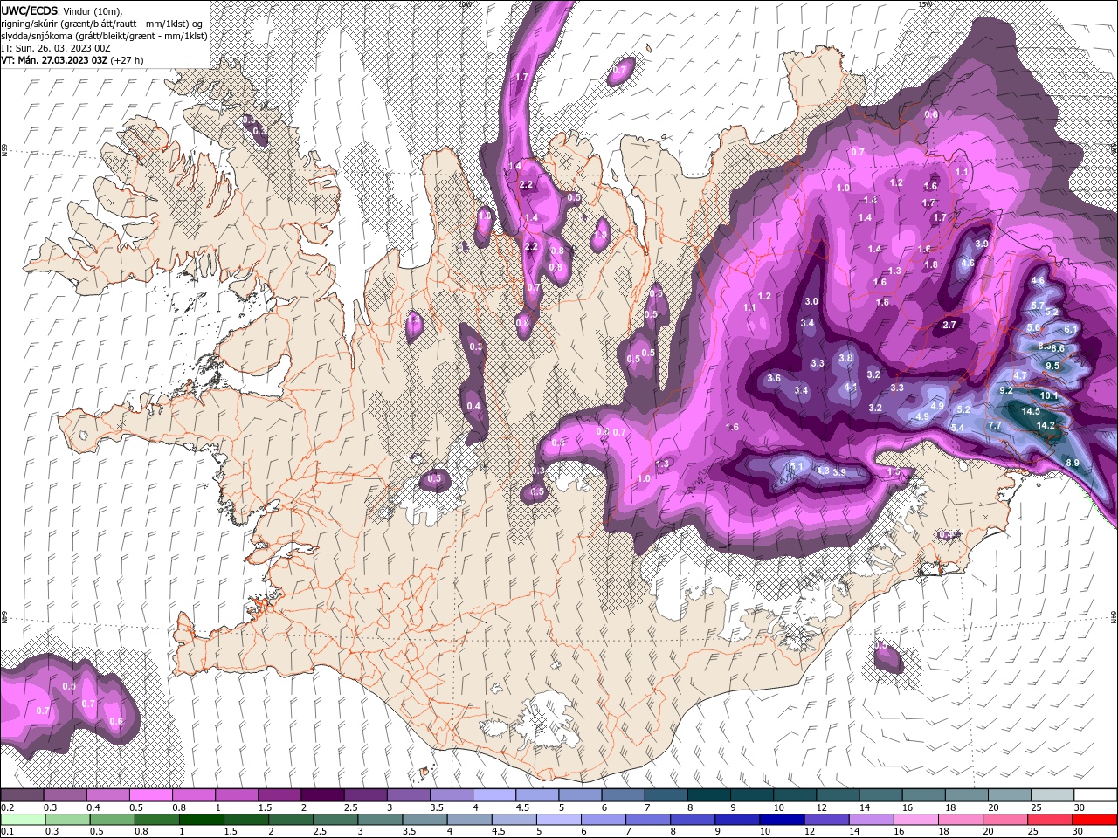Click the 8.9 precipitation value near the coast
The height and width of the screenshot is (838, 1118).
pyautogui.click(x=1073, y=463)
